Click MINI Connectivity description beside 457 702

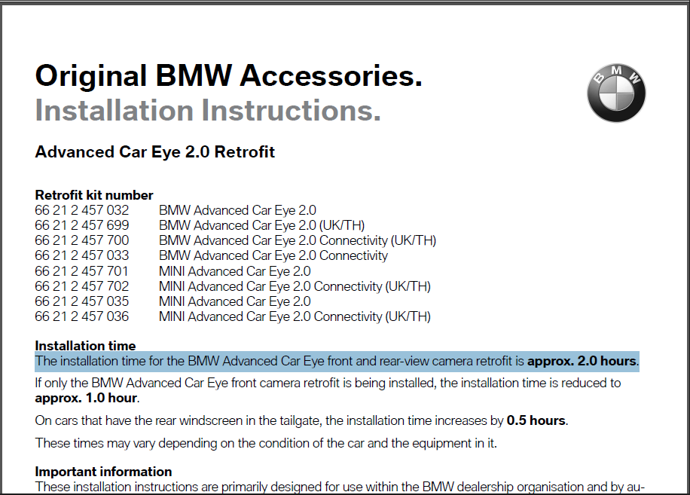(295, 286)
